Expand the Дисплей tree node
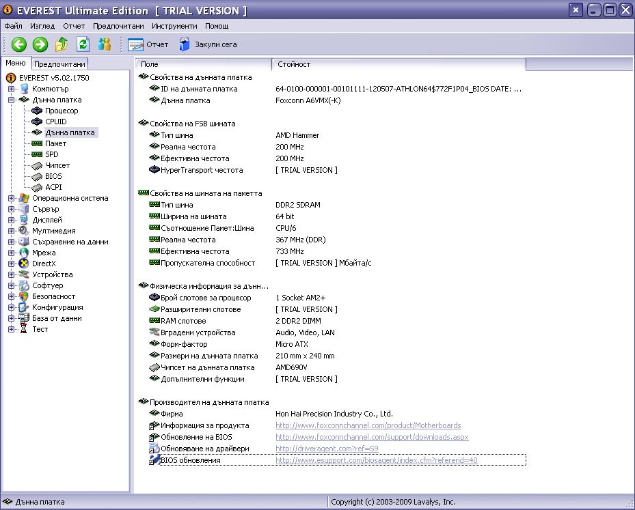Viewport: 635px width, 510px height. tap(12, 220)
